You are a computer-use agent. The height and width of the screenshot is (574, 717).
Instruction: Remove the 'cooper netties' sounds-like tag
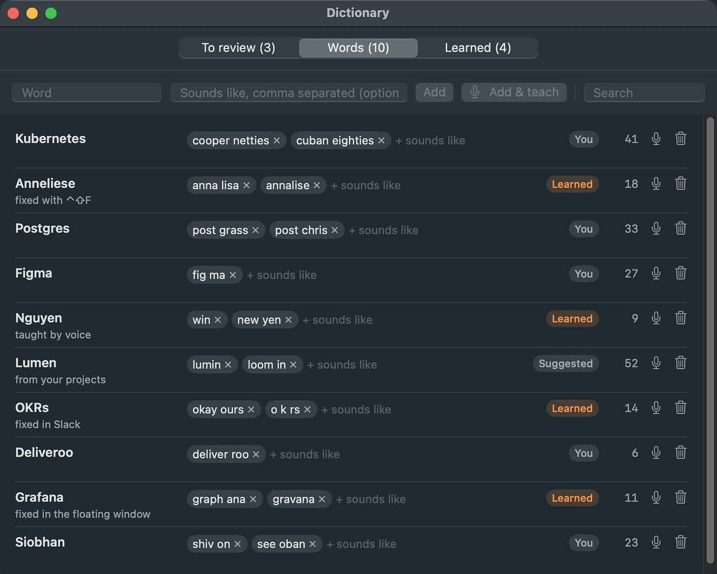click(x=277, y=140)
